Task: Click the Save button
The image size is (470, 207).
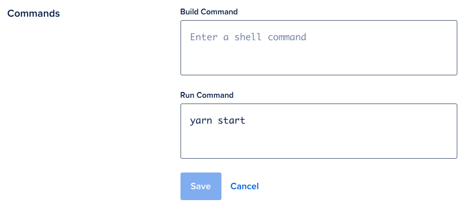Action: [x=201, y=186]
